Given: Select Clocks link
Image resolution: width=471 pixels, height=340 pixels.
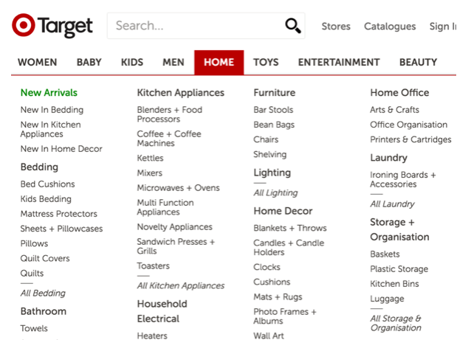Looking at the screenshot, I should [x=267, y=267].
